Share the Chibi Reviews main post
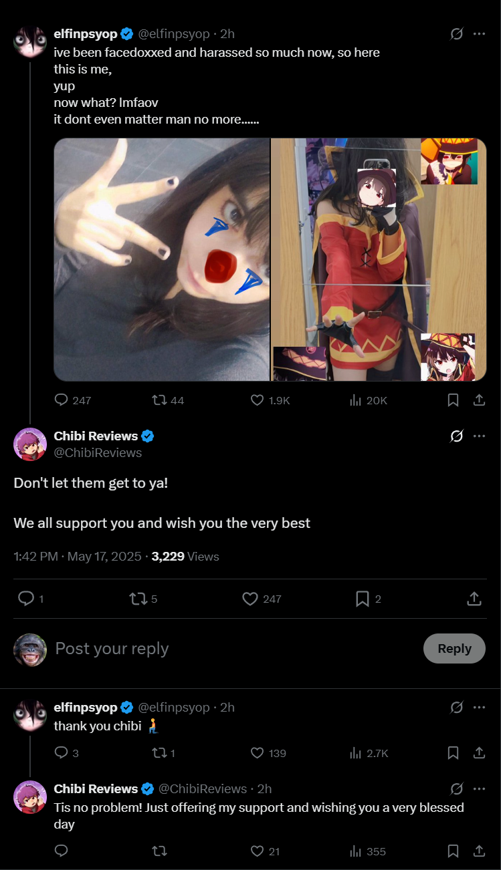 click(474, 599)
